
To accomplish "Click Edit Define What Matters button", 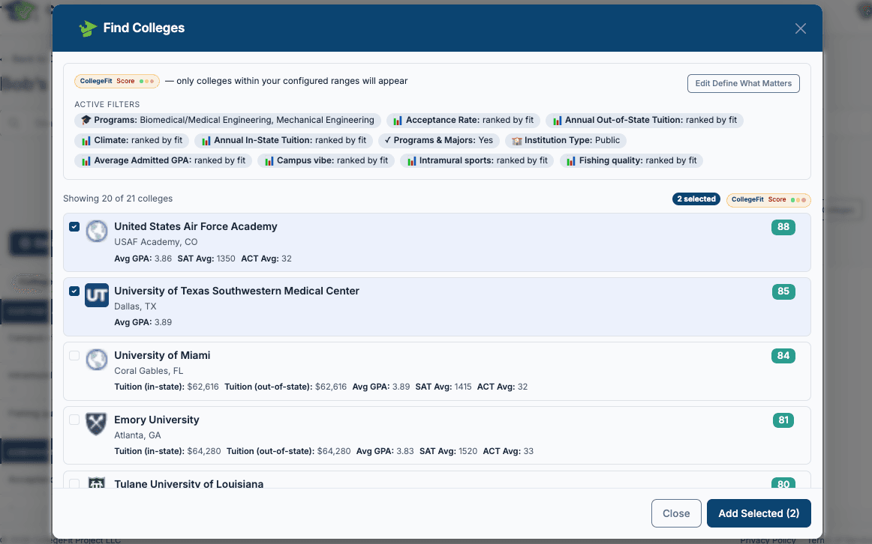I will pyautogui.click(x=744, y=83).
